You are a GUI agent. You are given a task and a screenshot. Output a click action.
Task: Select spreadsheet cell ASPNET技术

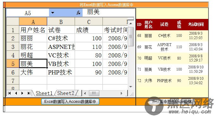[61, 47]
